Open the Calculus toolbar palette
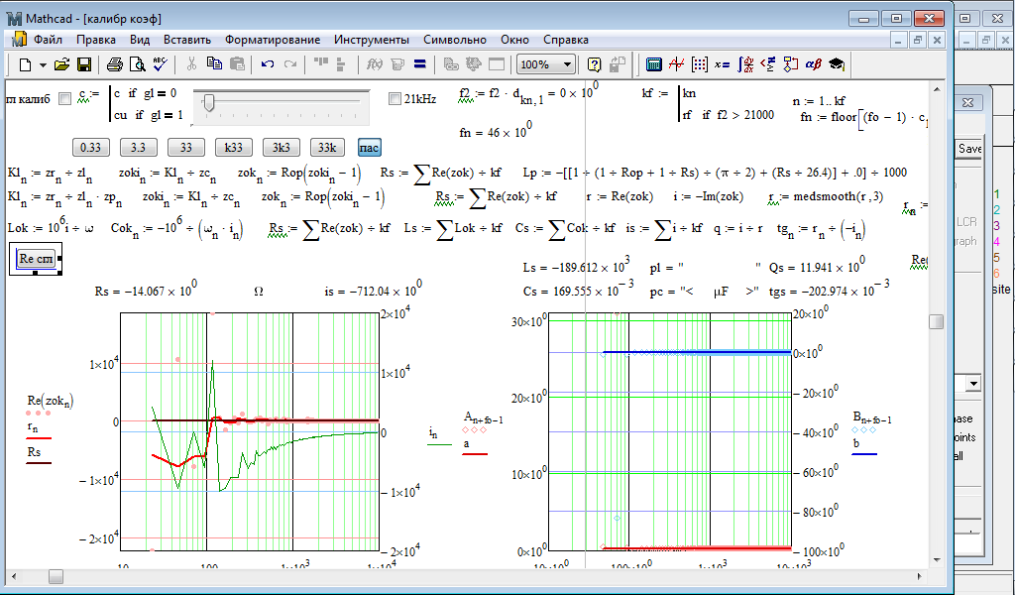This screenshot has height=595, width=1015. pyautogui.click(x=744, y=64)
